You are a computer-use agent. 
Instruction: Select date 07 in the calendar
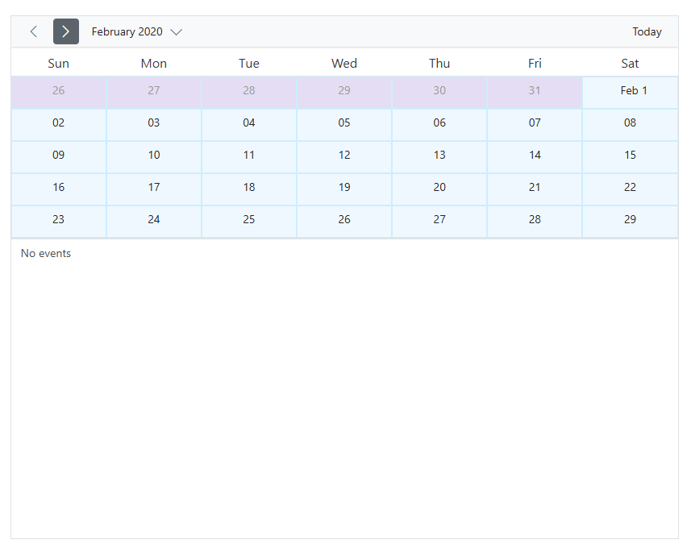535,125
